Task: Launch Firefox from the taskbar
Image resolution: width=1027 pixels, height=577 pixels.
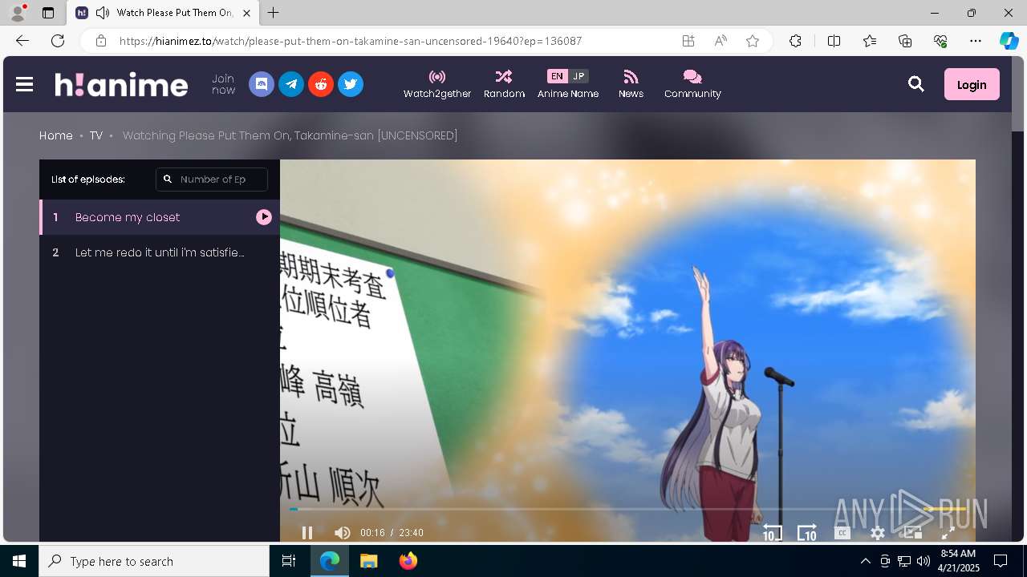Action: (408, 561)
